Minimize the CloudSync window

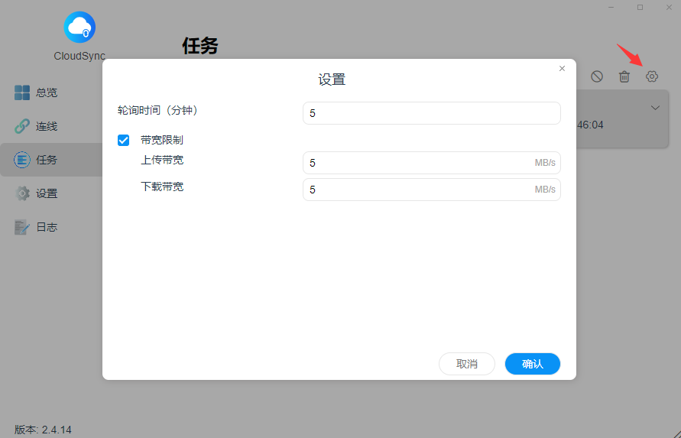pos(611,7)
